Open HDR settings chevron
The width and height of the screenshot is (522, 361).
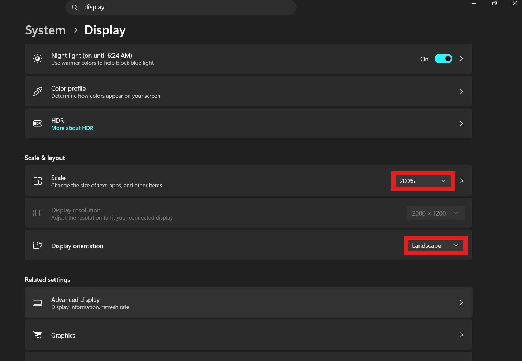(461, 124)
